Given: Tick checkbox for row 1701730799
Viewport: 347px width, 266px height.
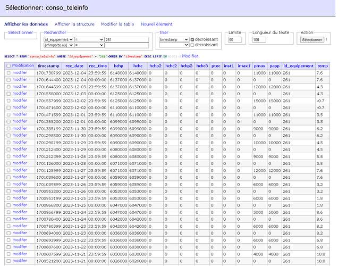Looking at the screenshot, I should (x=8, y=72).
